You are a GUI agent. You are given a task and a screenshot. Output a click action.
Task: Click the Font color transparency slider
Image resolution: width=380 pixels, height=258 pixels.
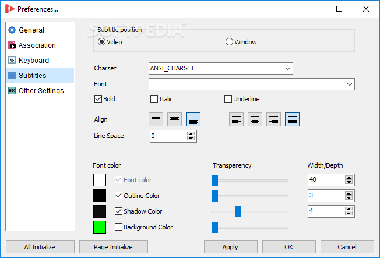pyautogui.click(x=250, y=180)
